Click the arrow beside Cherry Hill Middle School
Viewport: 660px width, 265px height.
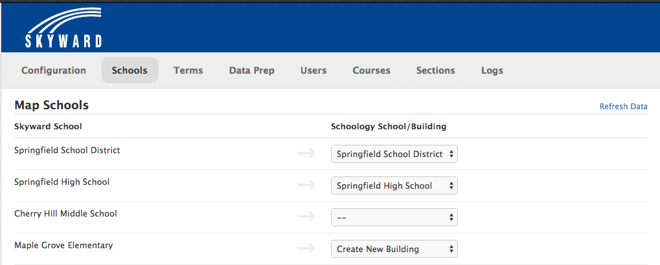point(306,217)
